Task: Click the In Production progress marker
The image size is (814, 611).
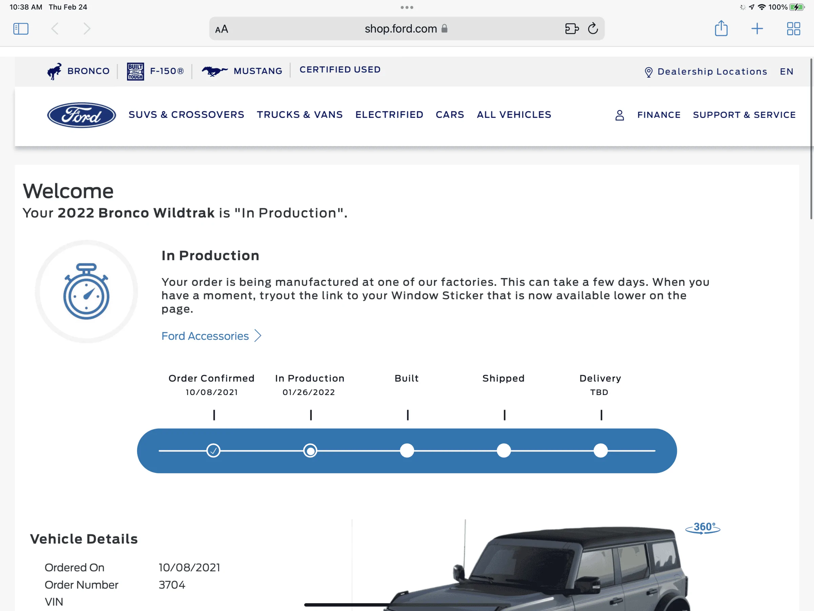Action: (x=310, y=450)
